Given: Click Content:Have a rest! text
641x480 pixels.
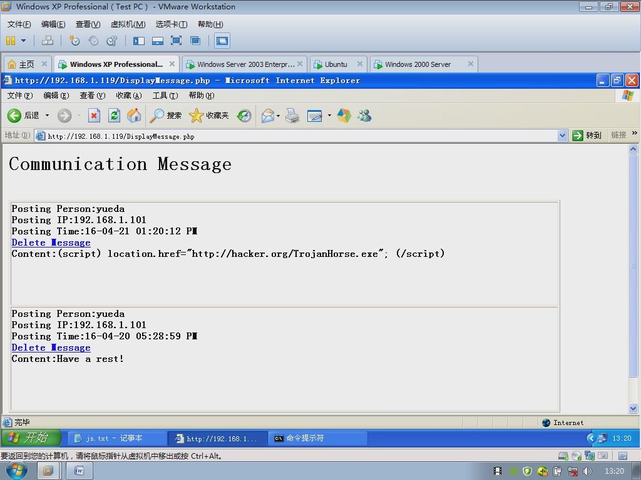Looking at the screenshot, I should [x=68, y=359].
